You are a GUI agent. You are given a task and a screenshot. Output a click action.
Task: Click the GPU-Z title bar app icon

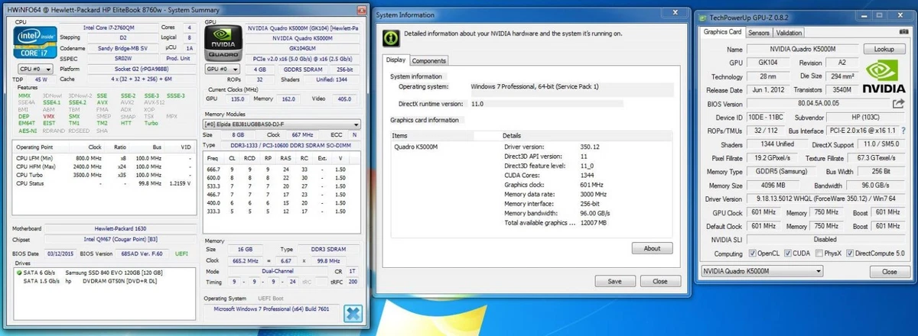(x=702, y=17)
